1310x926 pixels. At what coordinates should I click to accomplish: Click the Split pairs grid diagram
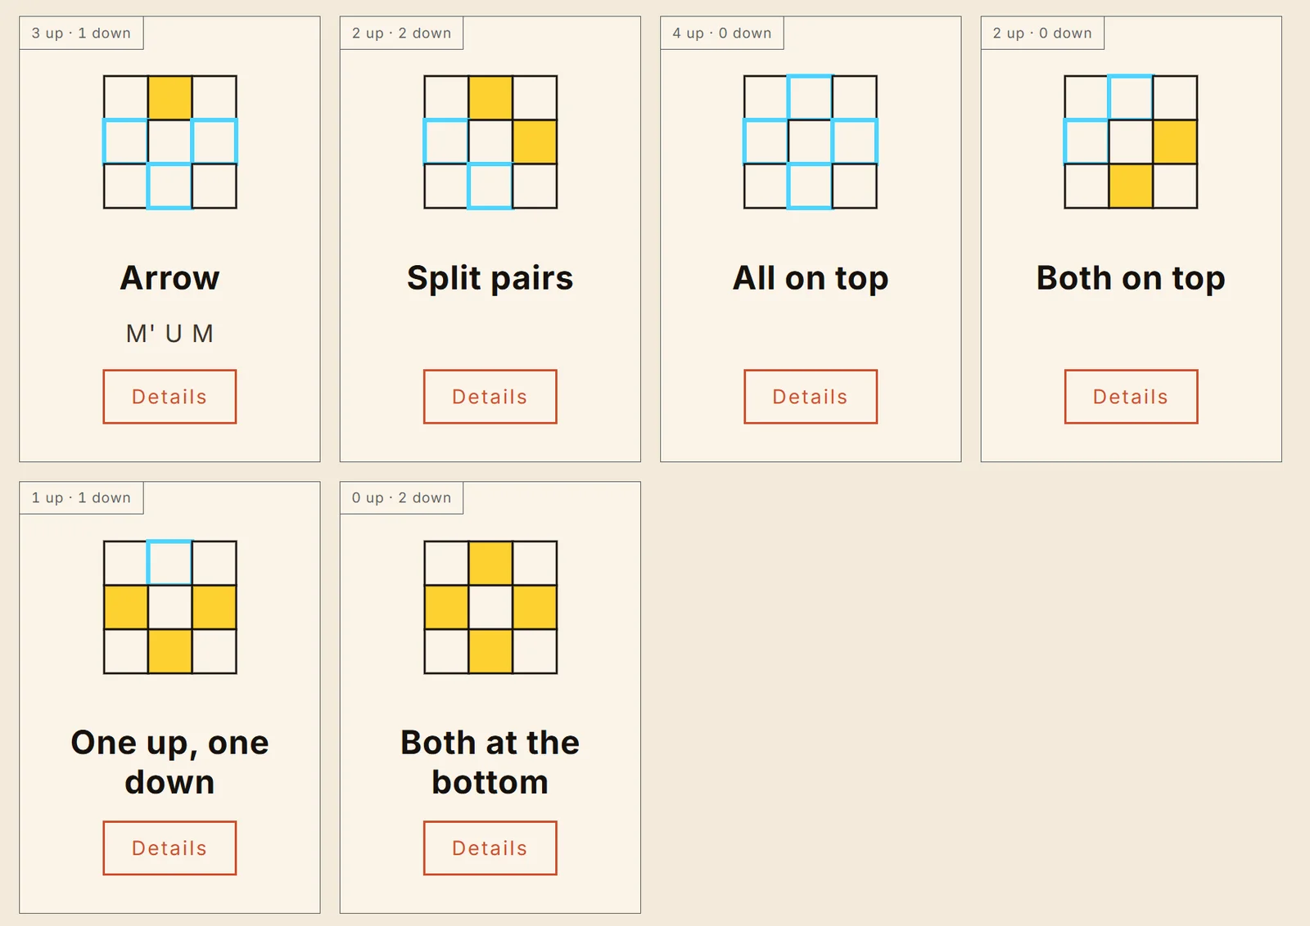click(x=490, y=142)
